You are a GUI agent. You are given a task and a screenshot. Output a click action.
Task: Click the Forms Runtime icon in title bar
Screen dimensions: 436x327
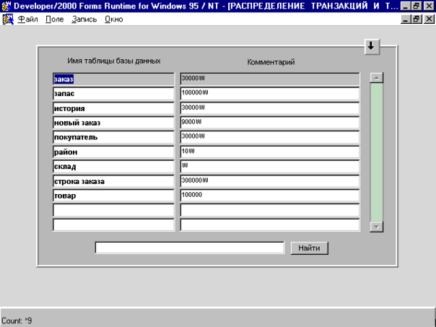[6, 6]
